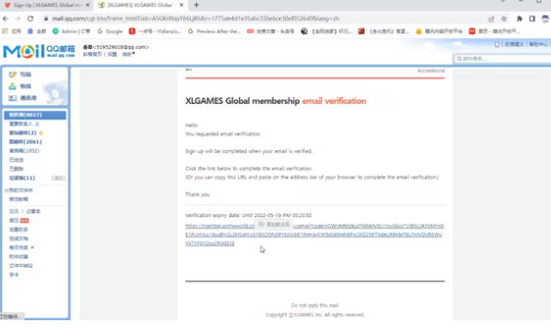551x332 pixels.
Task: Open the important contacts folder
Action: tap(21, 124)
